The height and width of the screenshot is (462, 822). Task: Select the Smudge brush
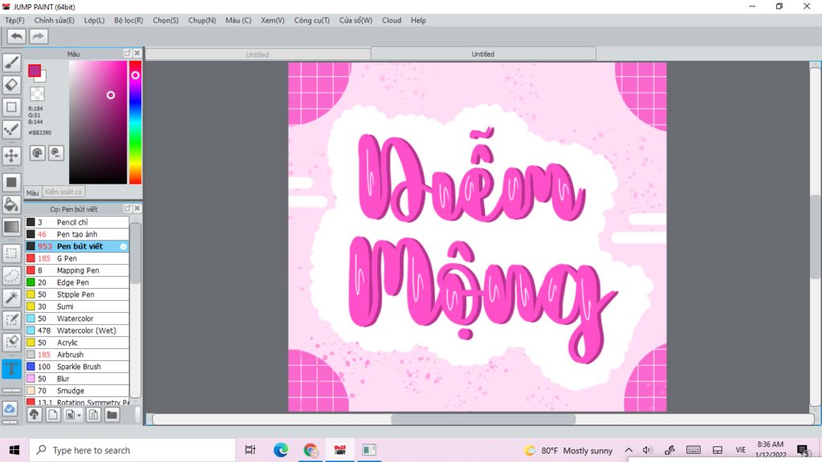tap(77, 391)
